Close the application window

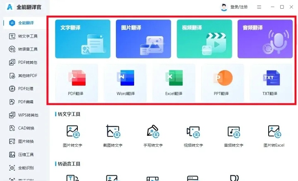[291, 7]
